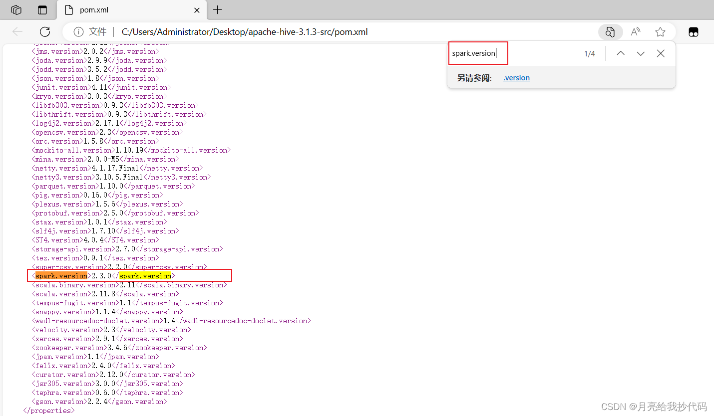The width and height of the screenshot is (714, 416).
Task: Click the .version related search link
Action: (517, 78)
